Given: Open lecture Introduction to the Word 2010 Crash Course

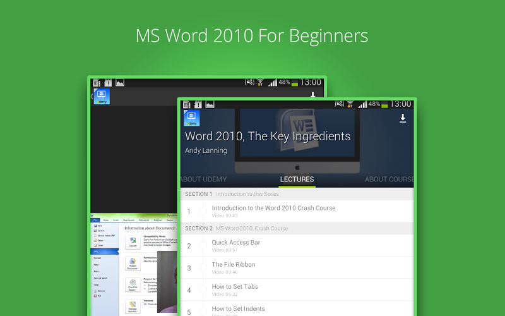Looking at the screenshot, I should 297,211.
